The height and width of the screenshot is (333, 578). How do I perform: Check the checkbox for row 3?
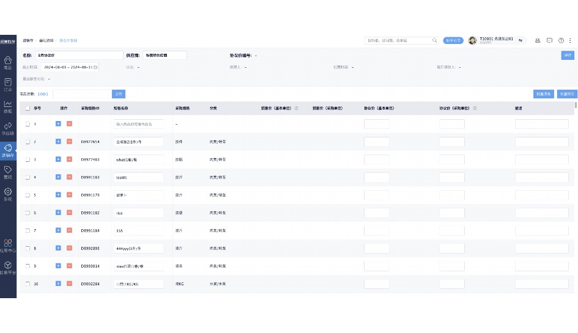pos(28,159)
